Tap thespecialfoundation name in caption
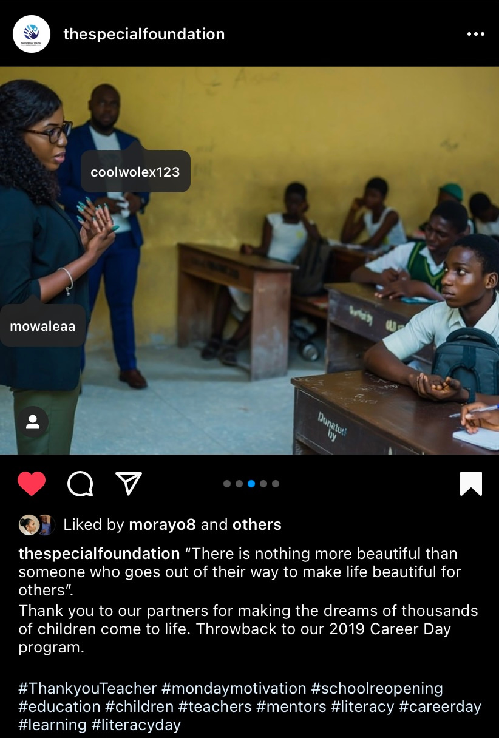The image size is (499, 738). pyautogui.click(x=99, y=554)
